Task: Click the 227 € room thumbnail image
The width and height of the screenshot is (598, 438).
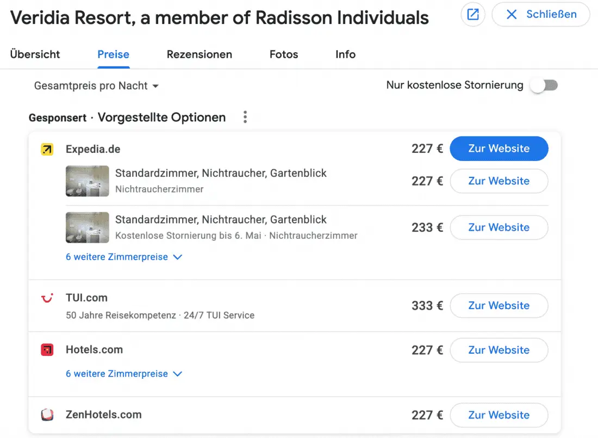Action: point(87,181)
